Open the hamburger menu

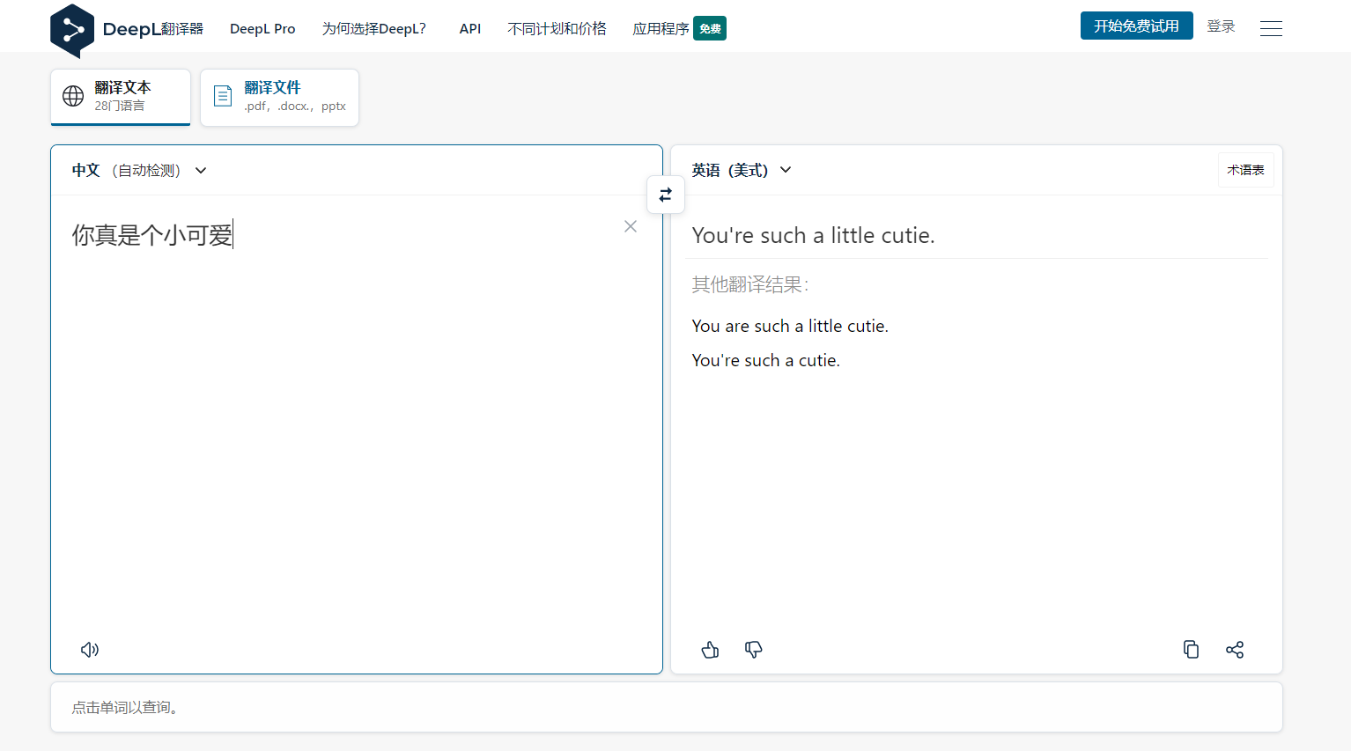click(1271, 28)
